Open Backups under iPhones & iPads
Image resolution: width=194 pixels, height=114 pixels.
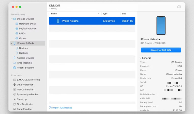point(24,53)
